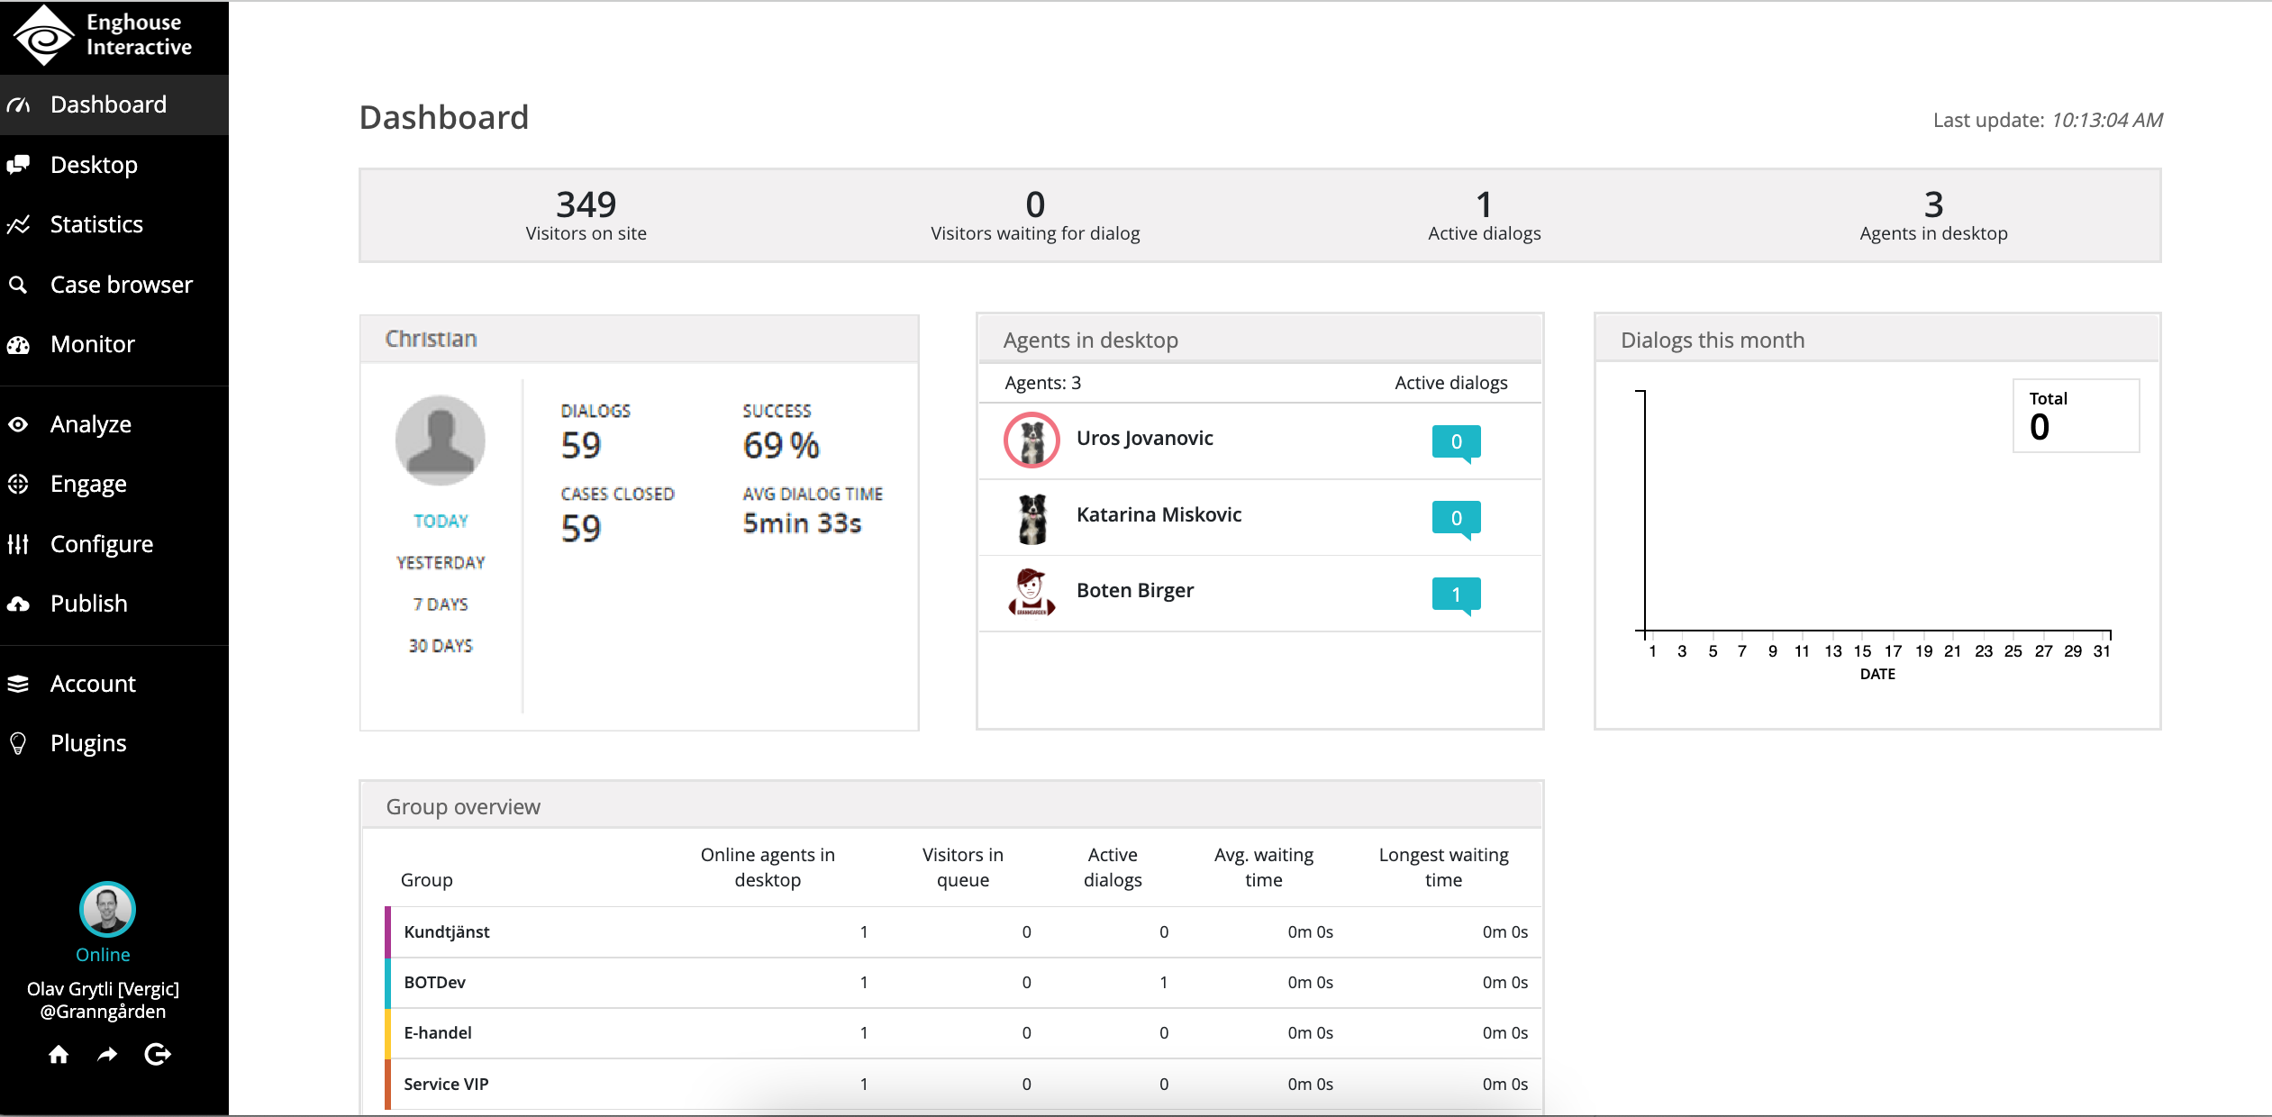
Task: Click the forward arrow icon below username
Action: pyautogui.click(x=107, y=1054)
